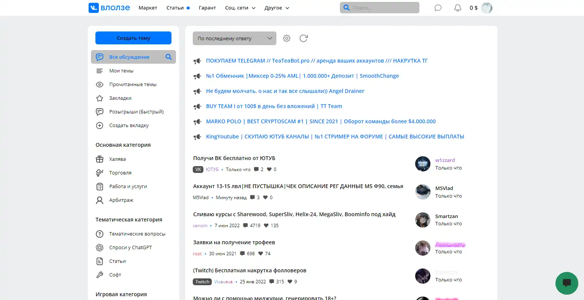Click the Twitch tag label
This screenshot has width=584, height=300.
click(202, 282)
